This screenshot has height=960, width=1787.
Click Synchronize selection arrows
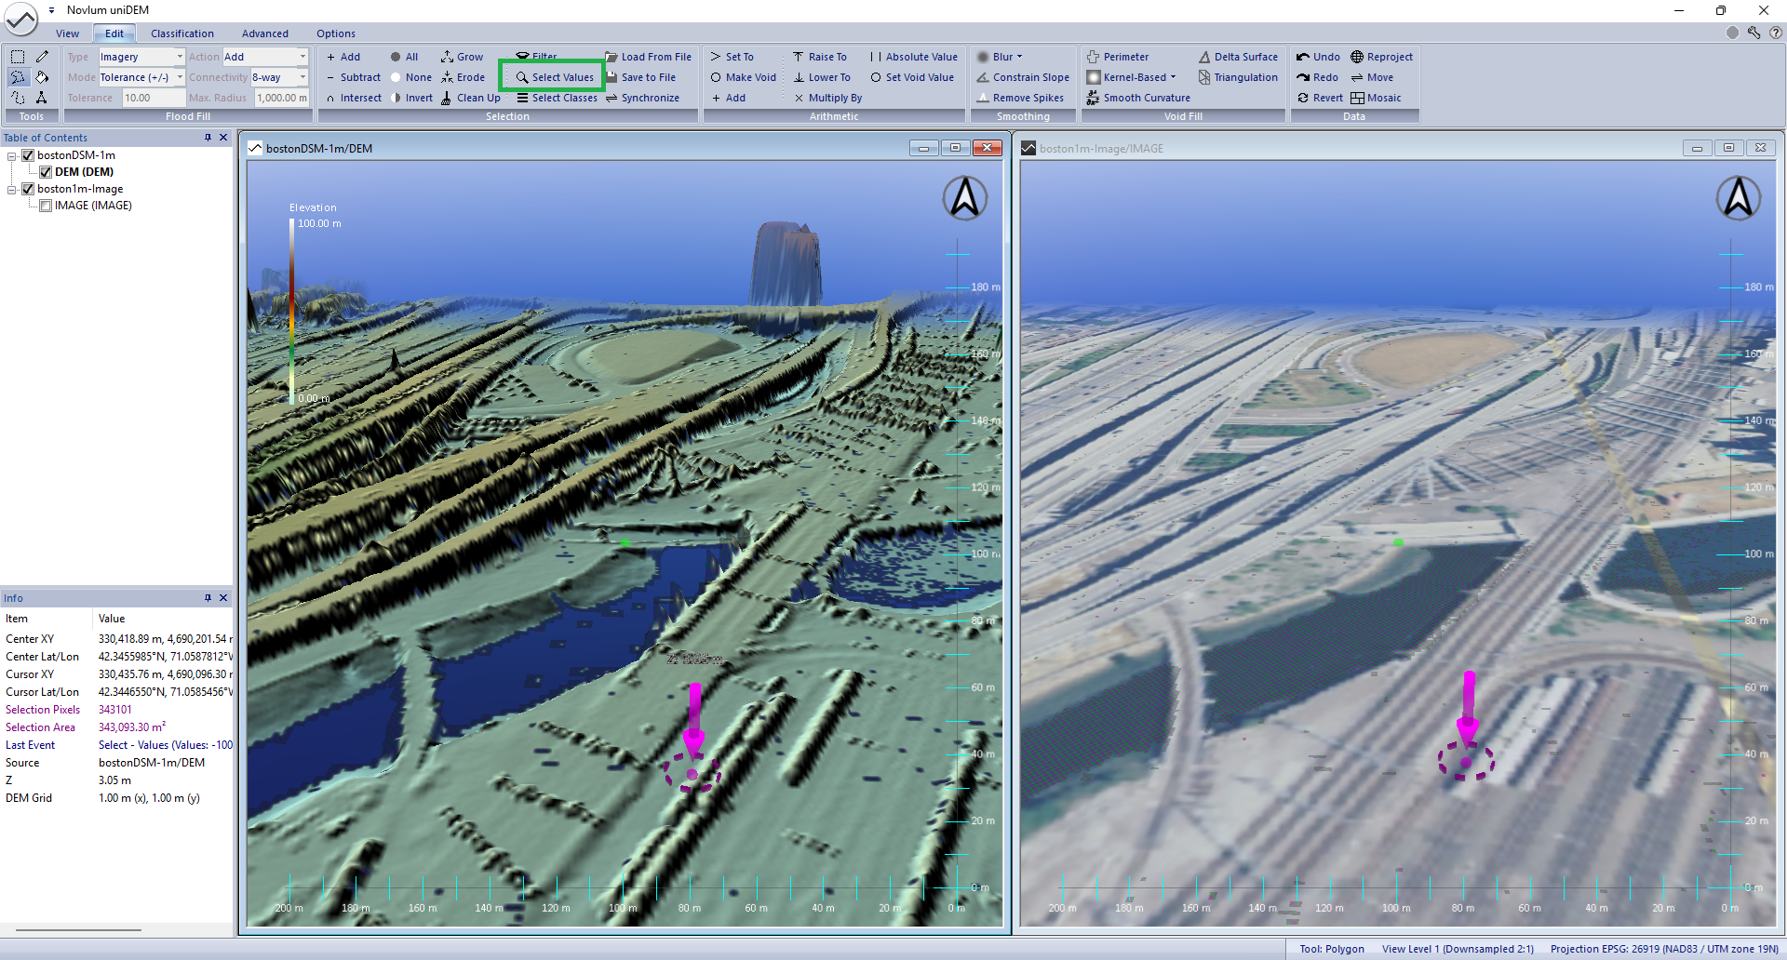[x=611, y=98]
